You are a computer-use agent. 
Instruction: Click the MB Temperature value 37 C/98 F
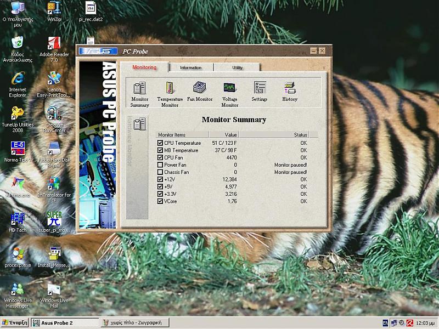tap(226, 150)
